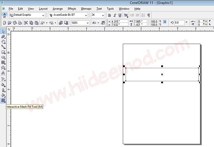Choose the Shape tool in the toolbox
Image resolution: width=214 pixels, height=147 pixels.
coord(3,37)
